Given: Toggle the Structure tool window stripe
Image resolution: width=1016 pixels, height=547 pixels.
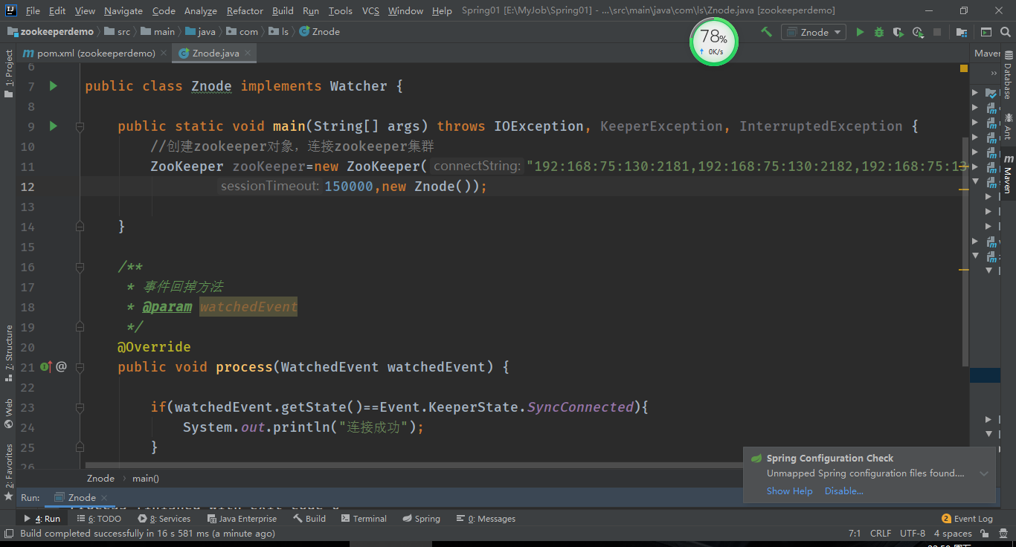Looking at the screenshot, I should [9, 354].
